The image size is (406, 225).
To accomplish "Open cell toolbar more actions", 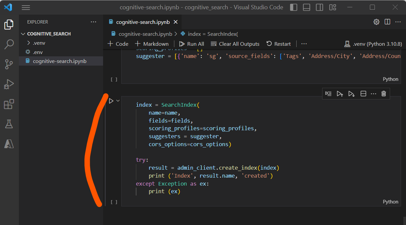I will coord(374,94).
